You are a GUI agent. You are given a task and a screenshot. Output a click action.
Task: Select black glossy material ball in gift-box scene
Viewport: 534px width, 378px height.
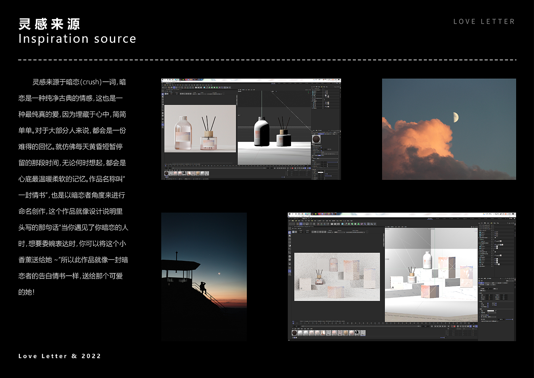tap(357, 333)
